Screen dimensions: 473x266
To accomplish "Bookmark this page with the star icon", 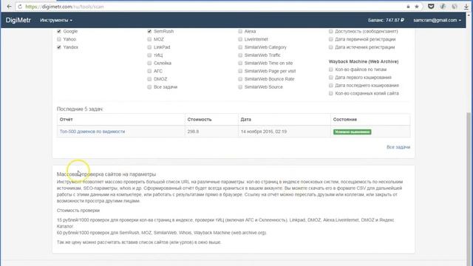I will [417, 7].
